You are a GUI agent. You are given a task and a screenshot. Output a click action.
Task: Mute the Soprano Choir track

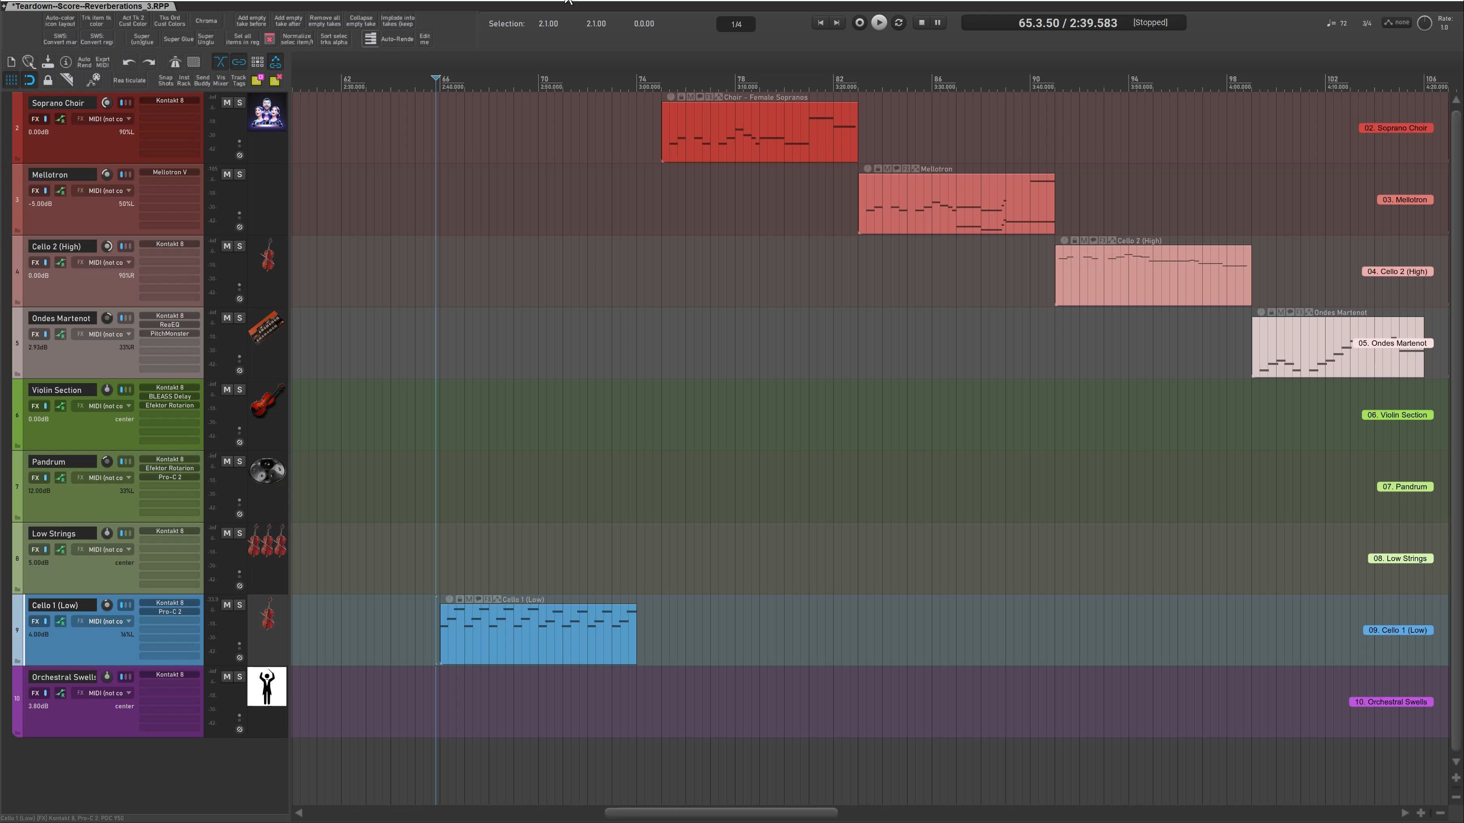click(227, 103)
